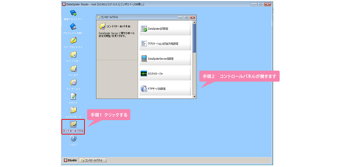Open the ヘルプ (Help) icon
The width and height of the screenshot is (341, 167).
coord(73,139)
